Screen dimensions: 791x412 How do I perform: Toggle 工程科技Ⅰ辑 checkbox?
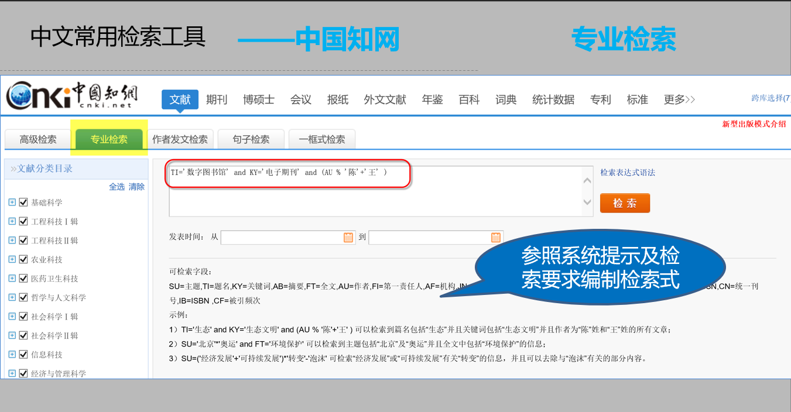[x=23, y=221]
